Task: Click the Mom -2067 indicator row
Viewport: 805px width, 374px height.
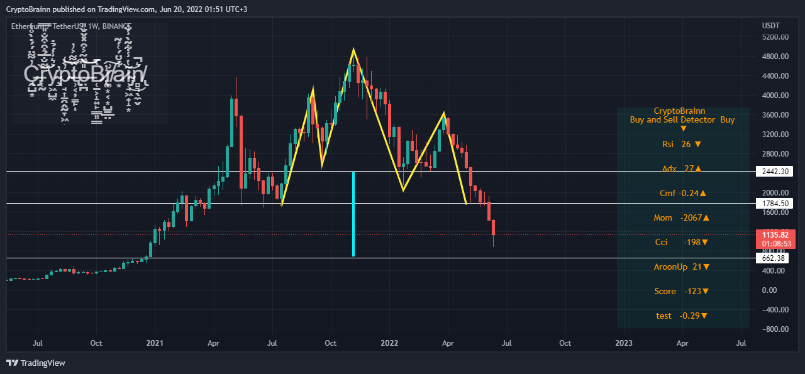Action: pos(682,217)
